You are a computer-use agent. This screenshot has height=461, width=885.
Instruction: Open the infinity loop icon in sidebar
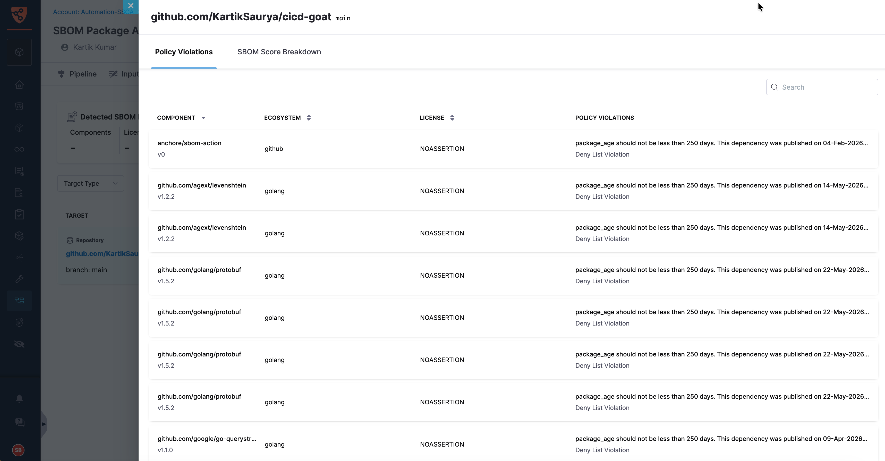(x=19, y=149)
